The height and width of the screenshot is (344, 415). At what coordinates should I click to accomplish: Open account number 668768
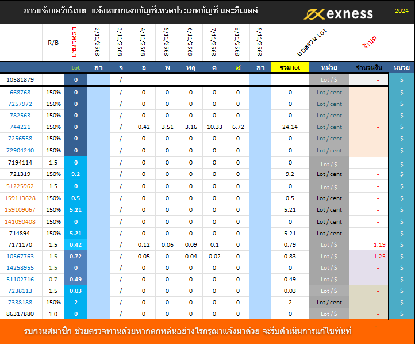(x=20, y=92)
